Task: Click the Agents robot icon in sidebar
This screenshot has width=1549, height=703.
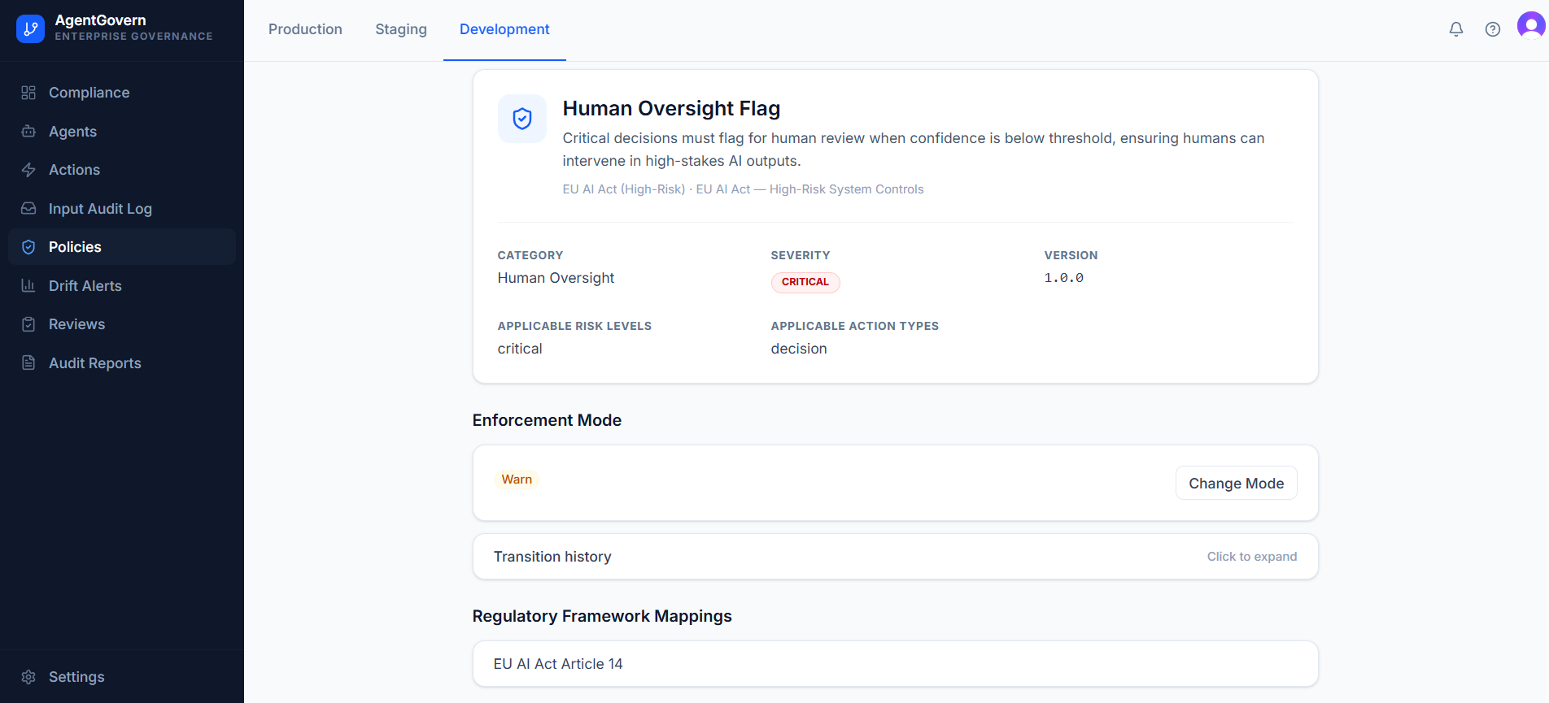Action: pyautogui.click(x=28, y=132)
